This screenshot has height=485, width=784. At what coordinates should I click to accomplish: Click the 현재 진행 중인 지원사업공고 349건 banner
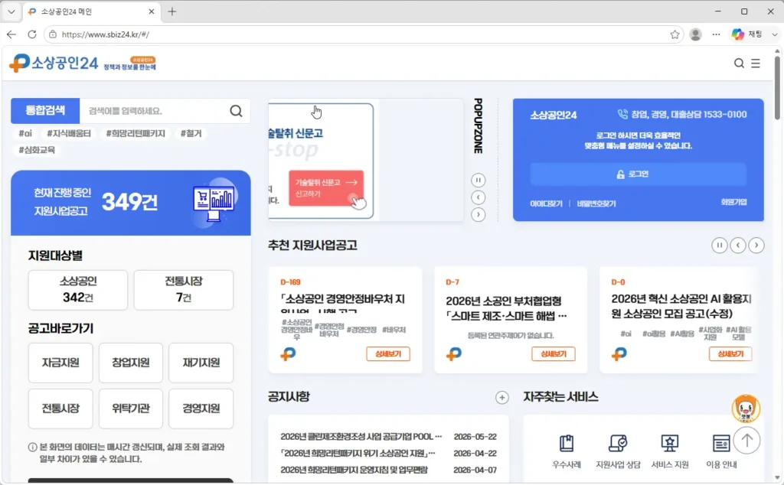[x=130, y=203]
